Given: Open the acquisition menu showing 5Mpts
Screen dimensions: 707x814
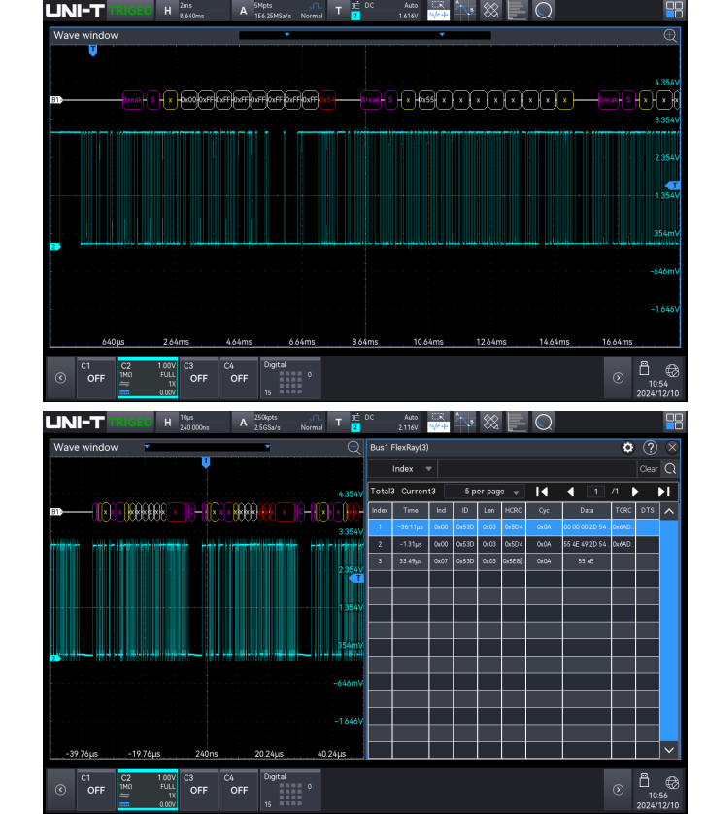Looking at the screenshot, I should 279,11.
